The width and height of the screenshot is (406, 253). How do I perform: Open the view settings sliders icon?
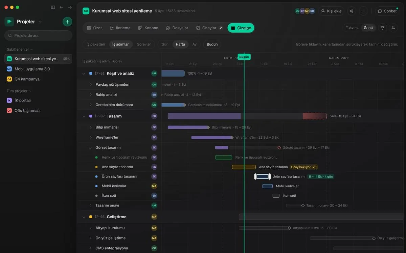point(393,28)
